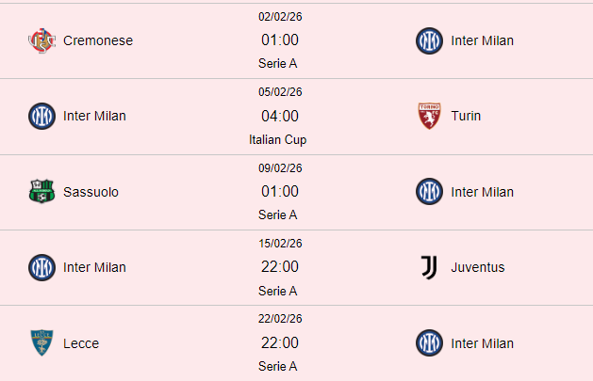Click the Cremonese club crest
The height and width of the screenshot is (381, 593).
pos(41,40)
